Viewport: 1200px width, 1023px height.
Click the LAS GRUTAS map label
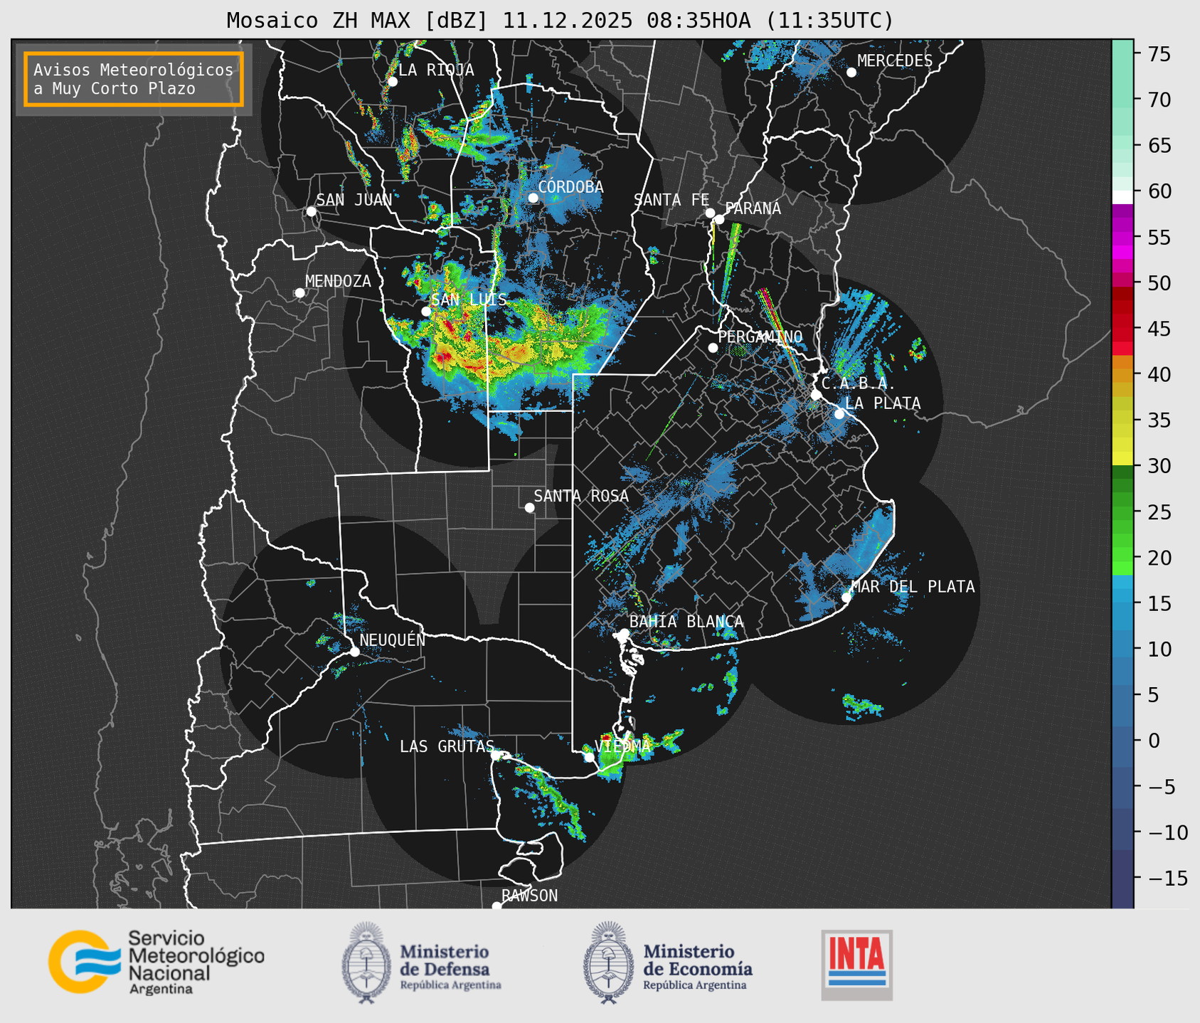point(447,746)
